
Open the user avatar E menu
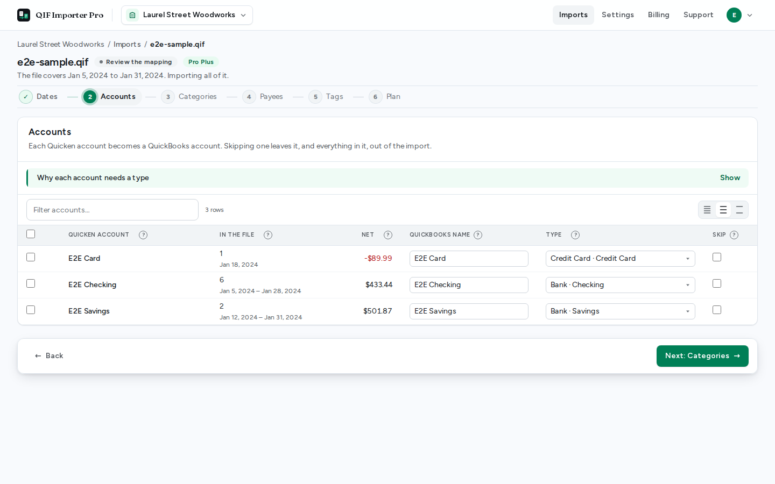coord(734,15)
